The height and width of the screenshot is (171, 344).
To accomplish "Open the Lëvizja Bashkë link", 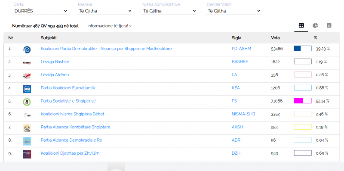I will tap(55, 62).
